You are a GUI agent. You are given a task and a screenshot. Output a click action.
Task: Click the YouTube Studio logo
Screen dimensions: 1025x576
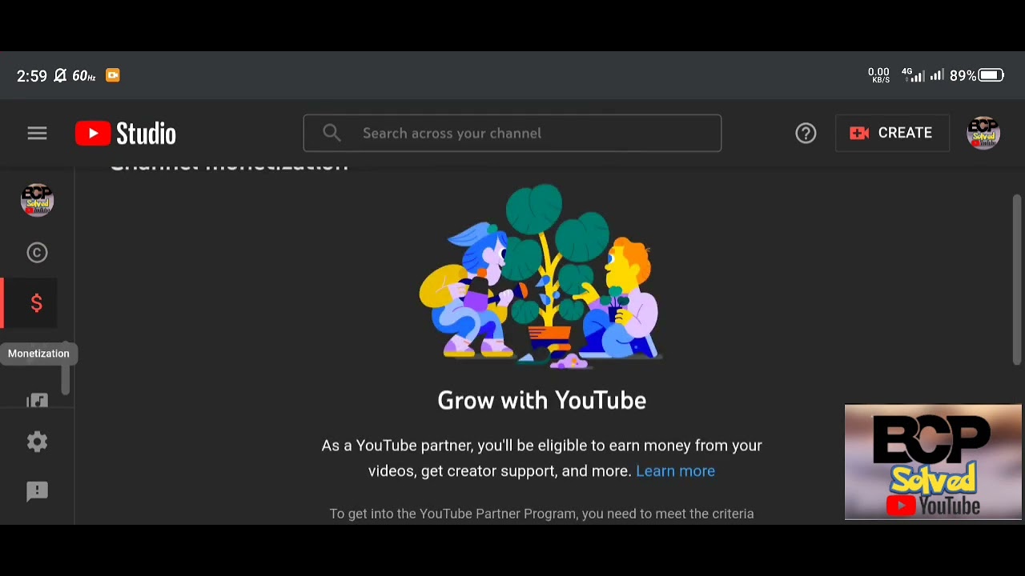(126, 134)
